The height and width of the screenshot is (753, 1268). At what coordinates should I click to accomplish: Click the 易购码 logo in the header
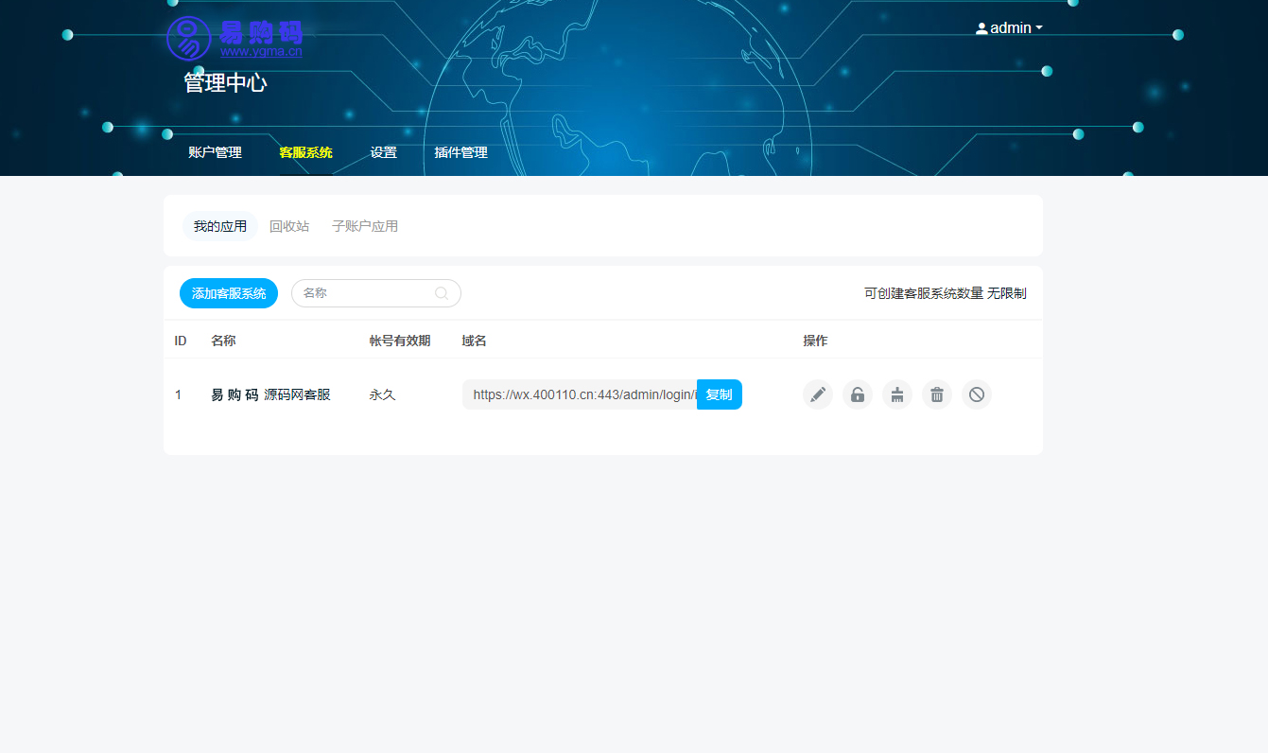click(x=234, y=38)
